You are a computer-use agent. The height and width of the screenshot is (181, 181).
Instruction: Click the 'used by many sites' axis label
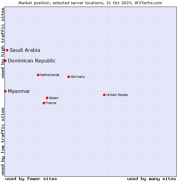[151, 179]
